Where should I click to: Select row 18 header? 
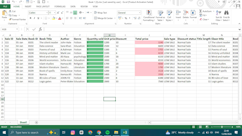tap(2, 99)
